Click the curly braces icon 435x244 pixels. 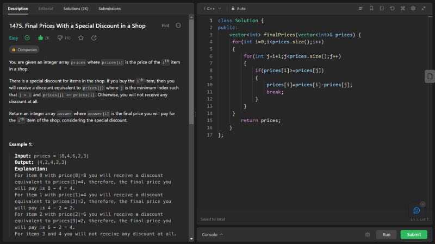[382, 8]
